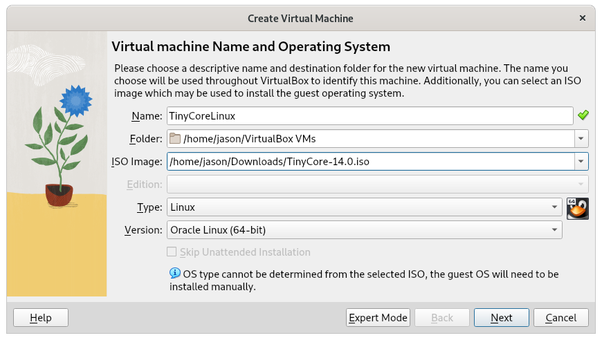Click the blue information icon

(175, 273)
